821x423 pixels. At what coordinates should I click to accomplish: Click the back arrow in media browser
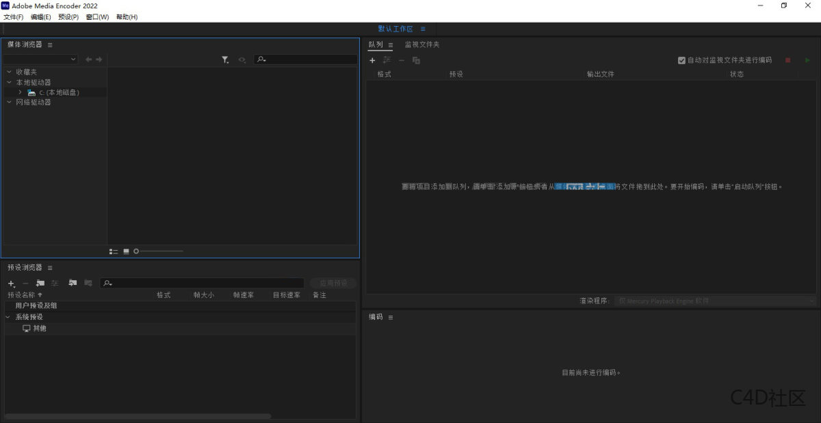click(89, 60)
